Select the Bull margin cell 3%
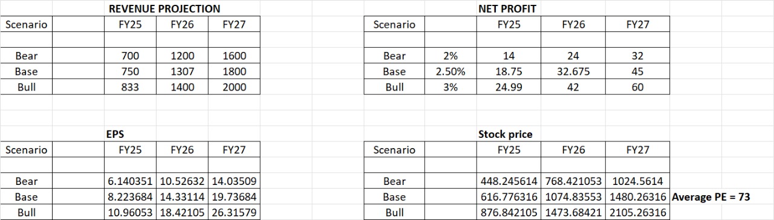 pyautogui.click(x=450, y=87)
